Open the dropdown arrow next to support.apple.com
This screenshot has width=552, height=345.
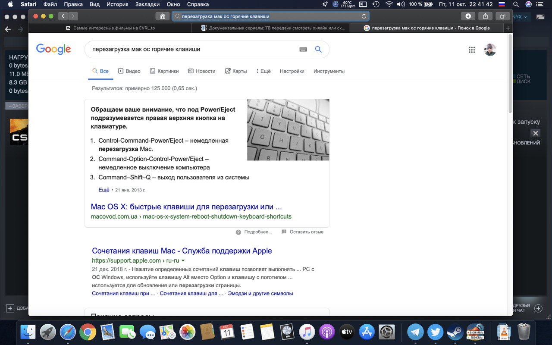[183, 260]
